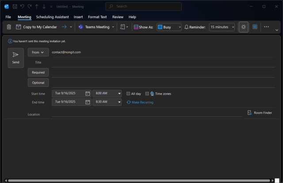The image size is (283, 183).
Task: Delete the meeting using trash icon
Action: 9,27
